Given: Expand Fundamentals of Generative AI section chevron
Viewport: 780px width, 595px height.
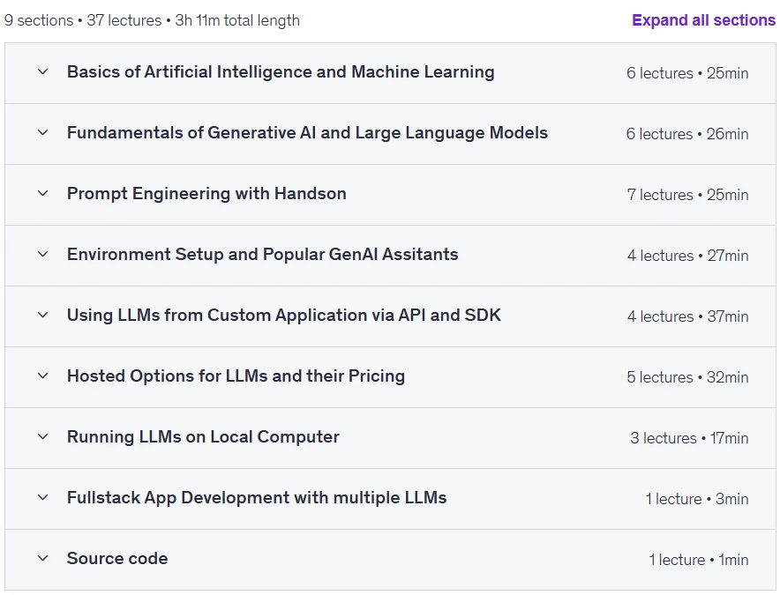Looking at the screenshot, I should click(42, 133).
